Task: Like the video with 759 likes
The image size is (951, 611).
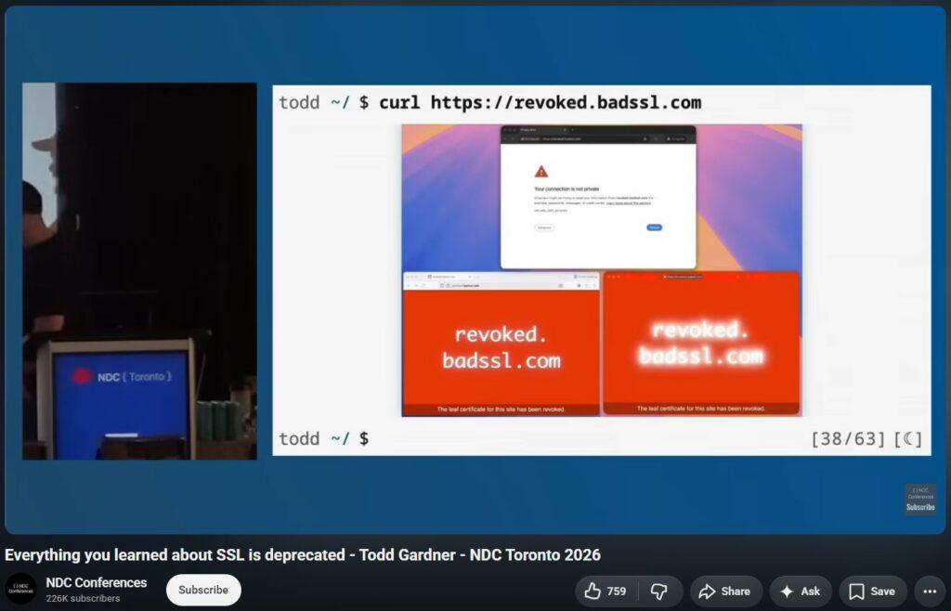Action: coord(606,591)
